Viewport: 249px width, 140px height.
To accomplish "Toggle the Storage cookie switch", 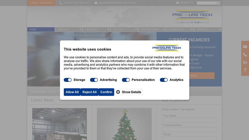I will 68,80.
